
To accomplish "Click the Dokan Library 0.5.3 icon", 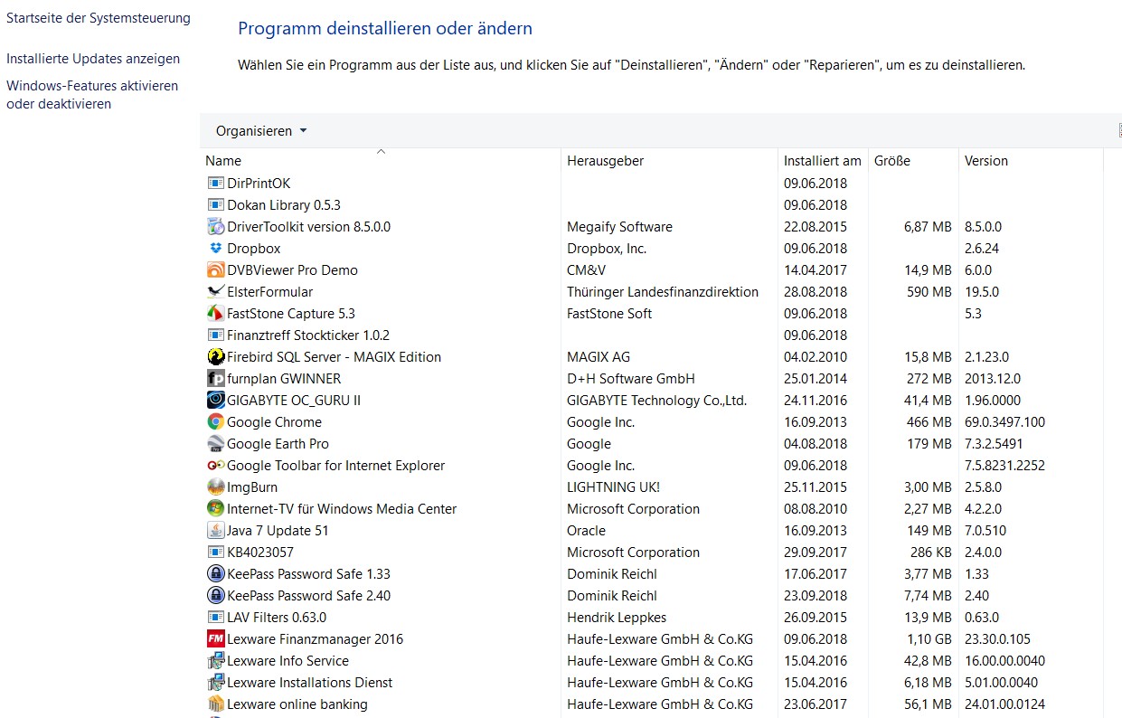I will click(x=215, y=205).
